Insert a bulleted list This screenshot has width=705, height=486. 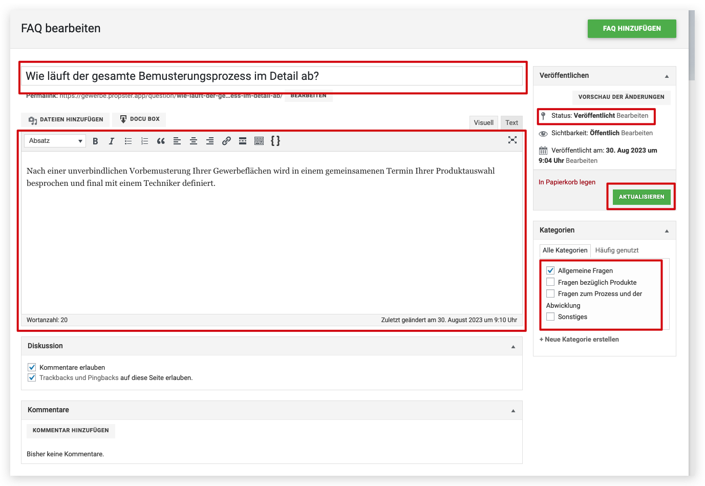pos(128,141)
